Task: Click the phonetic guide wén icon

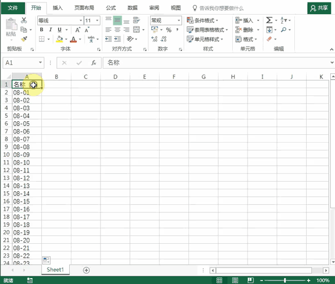Action: click(91, 39)
